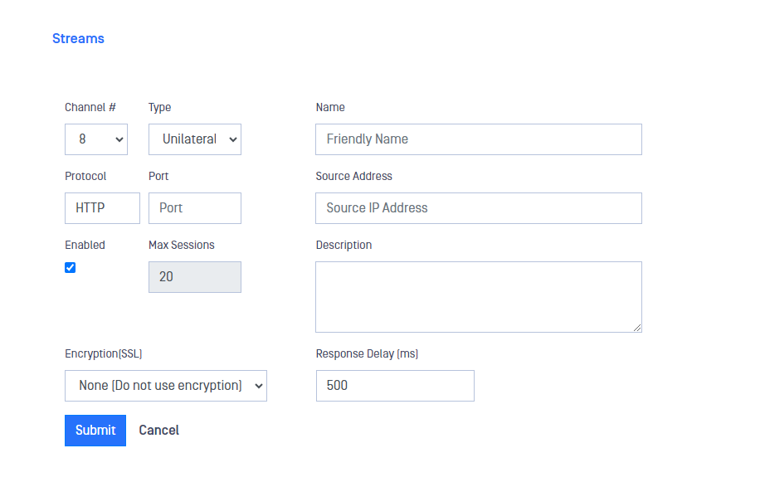Click inside the Description text area

(x=479, y=297)
